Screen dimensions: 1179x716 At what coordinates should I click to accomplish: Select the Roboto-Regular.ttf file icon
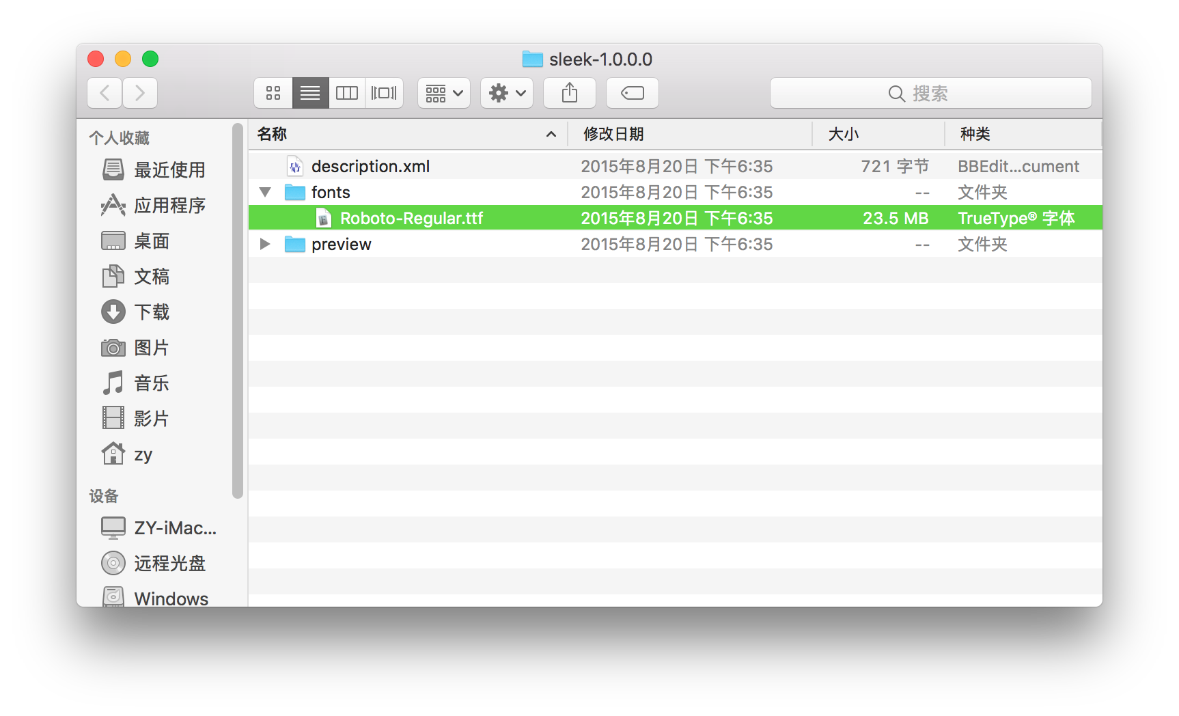pyautogui.click(x=324, y=218)
